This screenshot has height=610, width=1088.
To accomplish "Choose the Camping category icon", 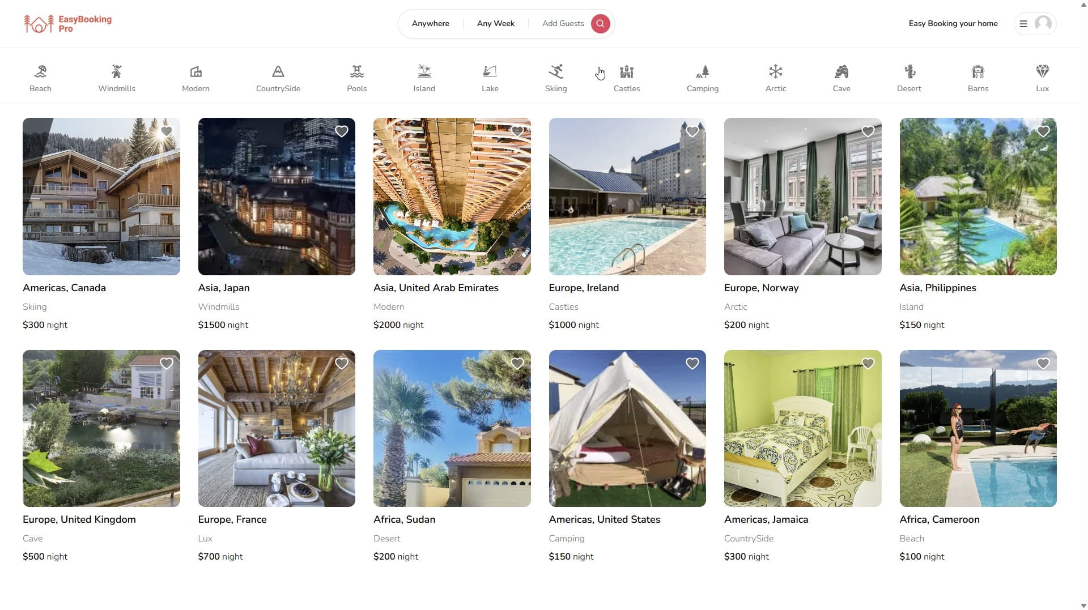I will 703,71.
